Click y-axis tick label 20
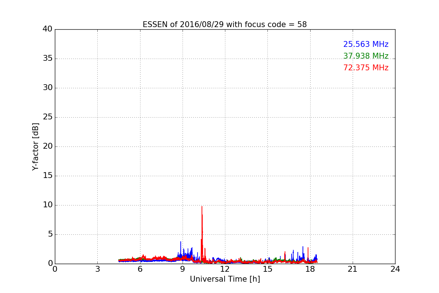Viewport: 439px width, 293px height. point(47,146)
